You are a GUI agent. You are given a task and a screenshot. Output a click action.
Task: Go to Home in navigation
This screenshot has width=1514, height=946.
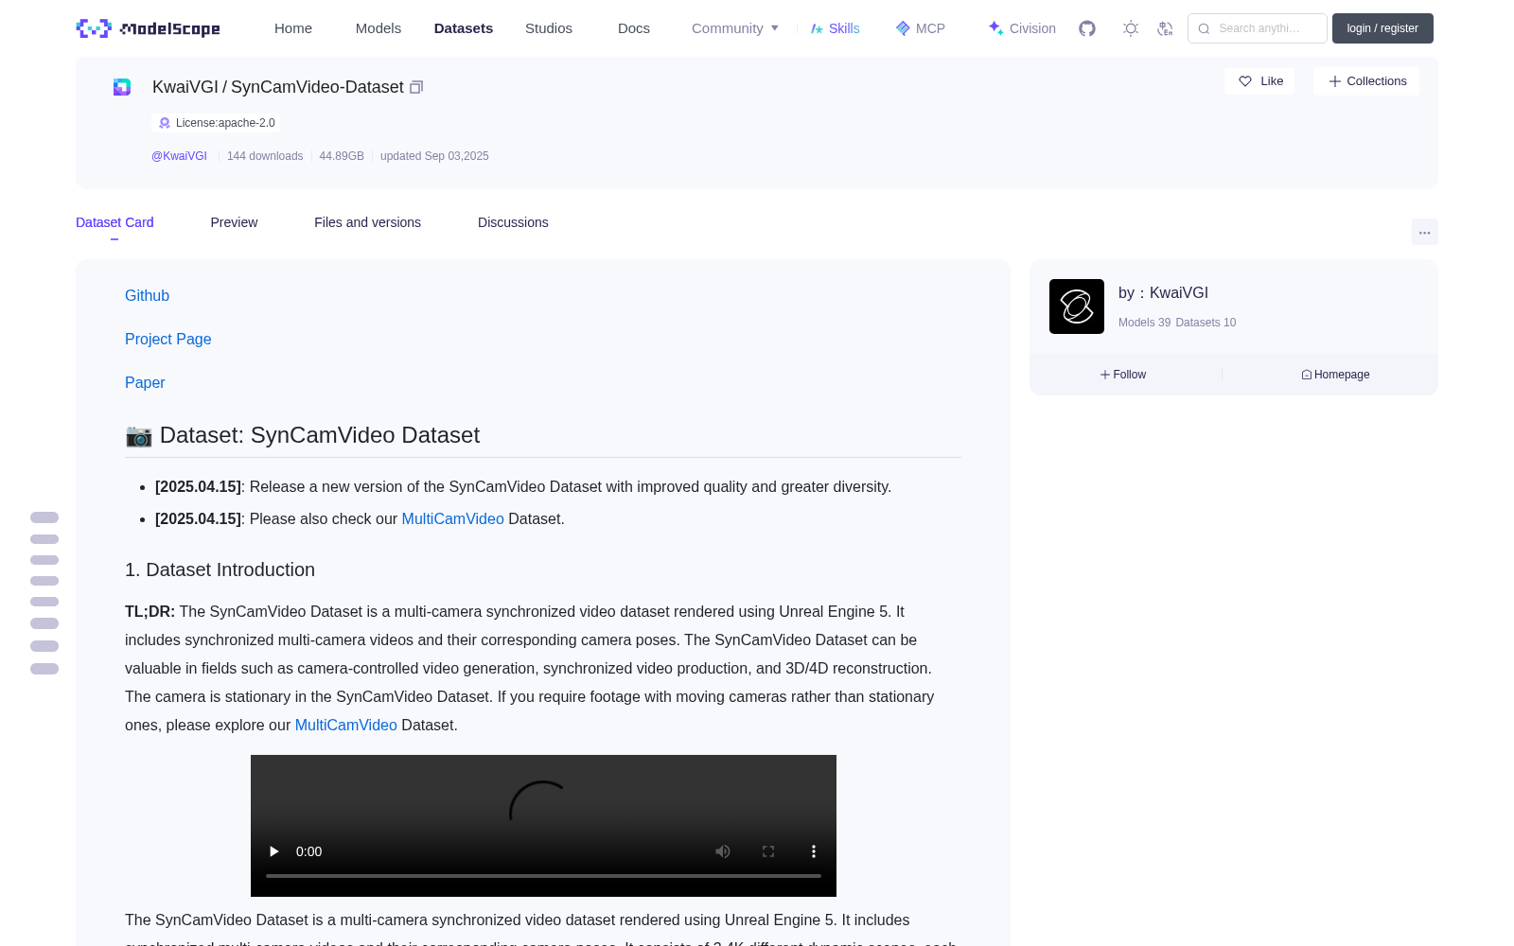(293, 28)
